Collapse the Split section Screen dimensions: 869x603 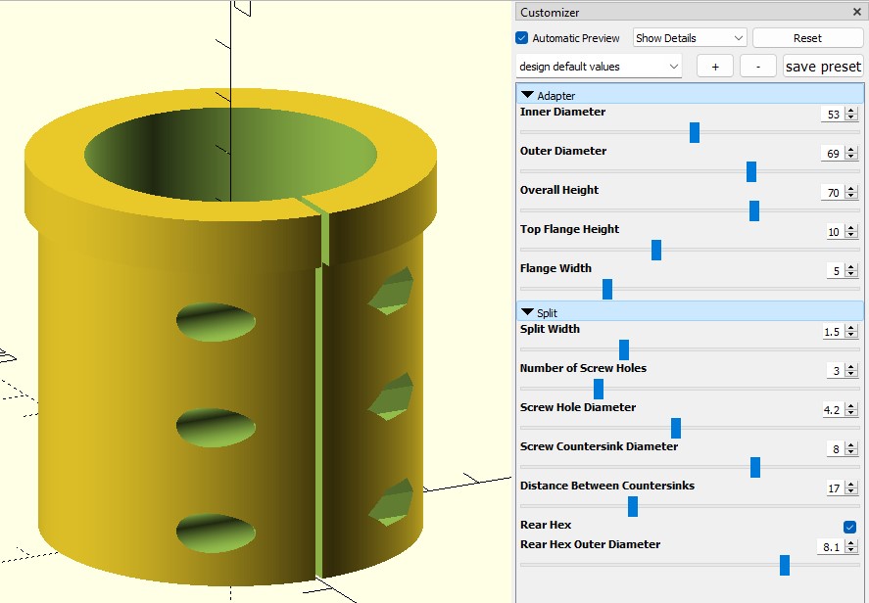(530, 311)
